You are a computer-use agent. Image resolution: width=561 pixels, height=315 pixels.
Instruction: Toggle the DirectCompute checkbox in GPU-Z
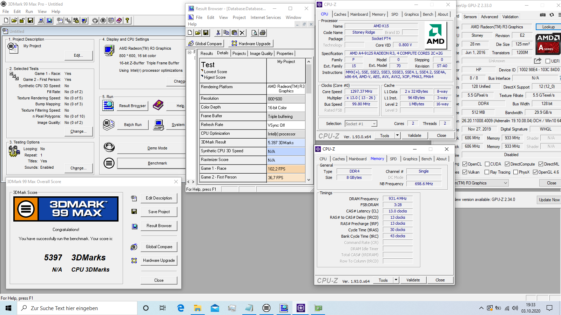click(507, 164)
